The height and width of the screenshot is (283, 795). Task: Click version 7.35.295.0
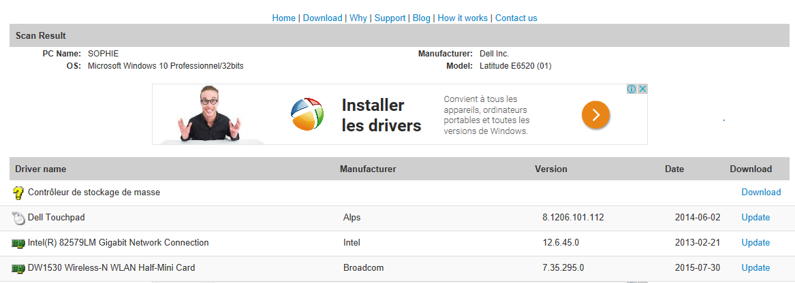coord(563,268)
